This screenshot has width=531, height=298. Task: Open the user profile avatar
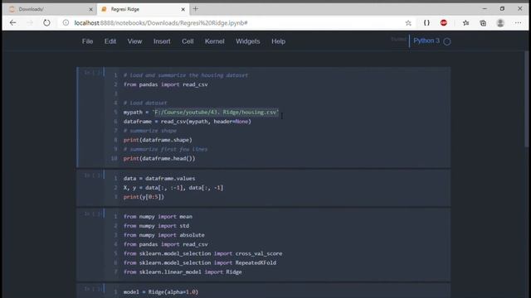(500, 23)
